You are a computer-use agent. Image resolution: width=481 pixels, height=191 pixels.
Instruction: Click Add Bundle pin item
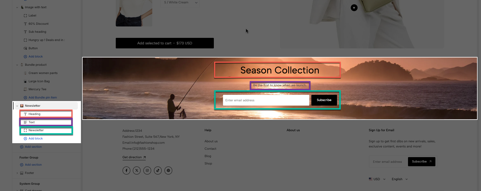click(x=40, y=98)
